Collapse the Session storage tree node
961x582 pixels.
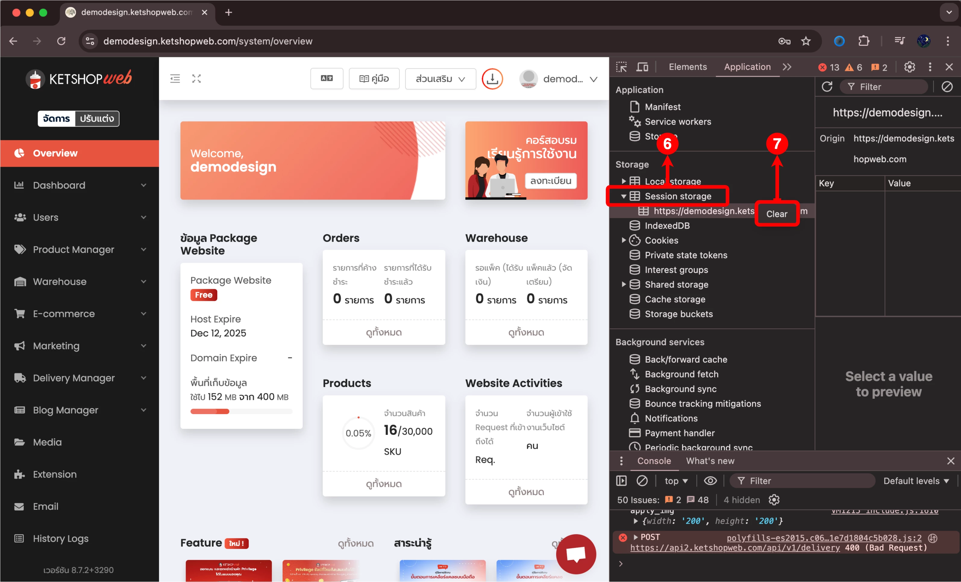click(623, 196)
